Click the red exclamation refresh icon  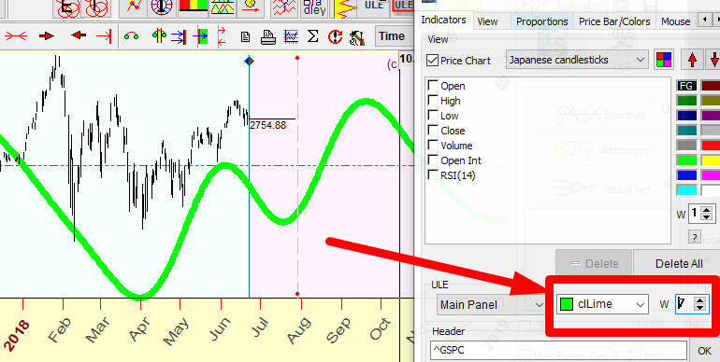coord(336,36)
